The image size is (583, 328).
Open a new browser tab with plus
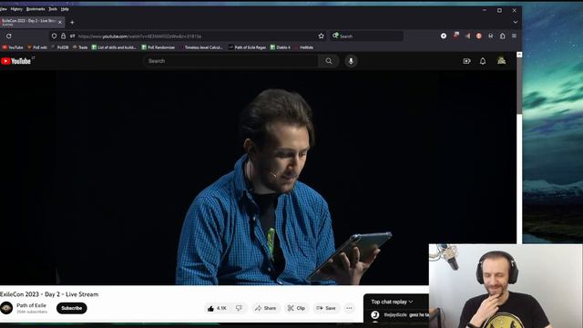72,22
